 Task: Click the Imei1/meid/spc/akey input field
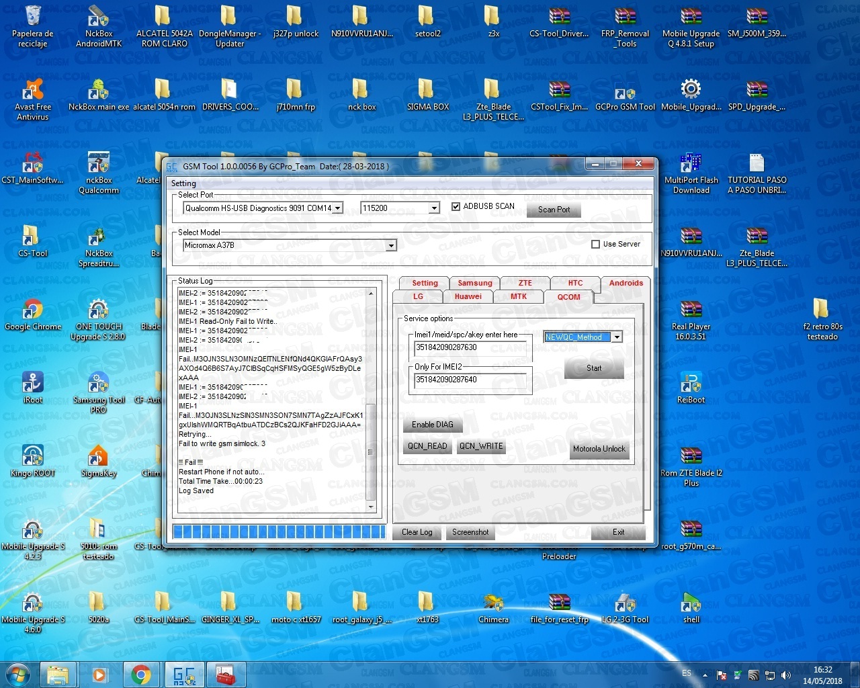coord(470,347)
